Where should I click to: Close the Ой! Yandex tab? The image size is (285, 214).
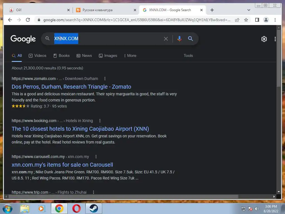[68, 10]
